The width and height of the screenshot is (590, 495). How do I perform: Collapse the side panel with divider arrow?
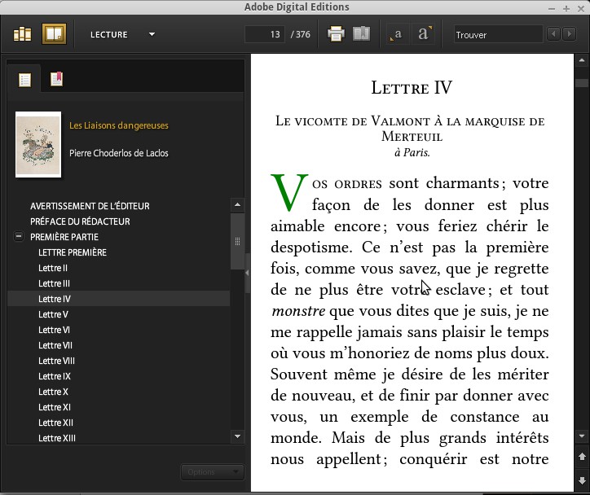click(247, 273)
